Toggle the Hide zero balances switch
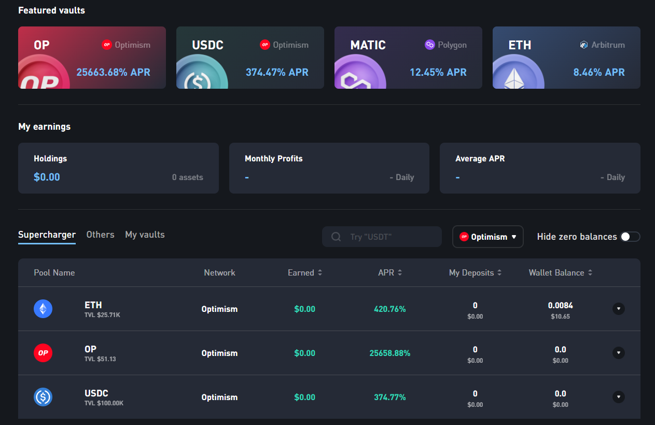 coord(630,237)
